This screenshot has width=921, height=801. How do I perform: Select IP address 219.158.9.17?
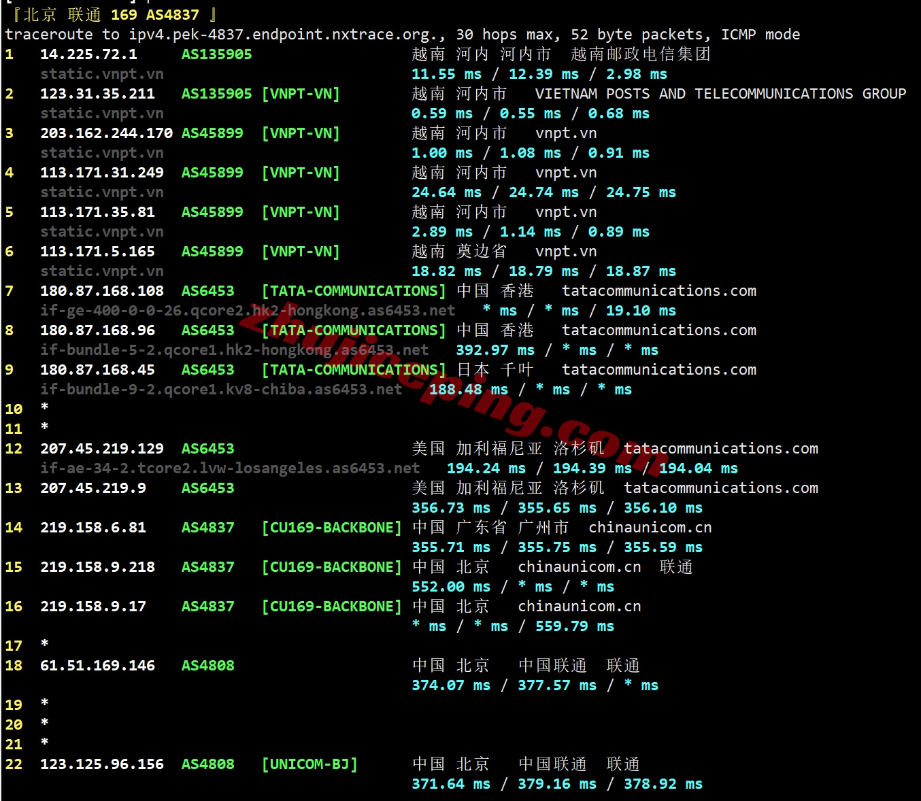click(x=93, y=607)
